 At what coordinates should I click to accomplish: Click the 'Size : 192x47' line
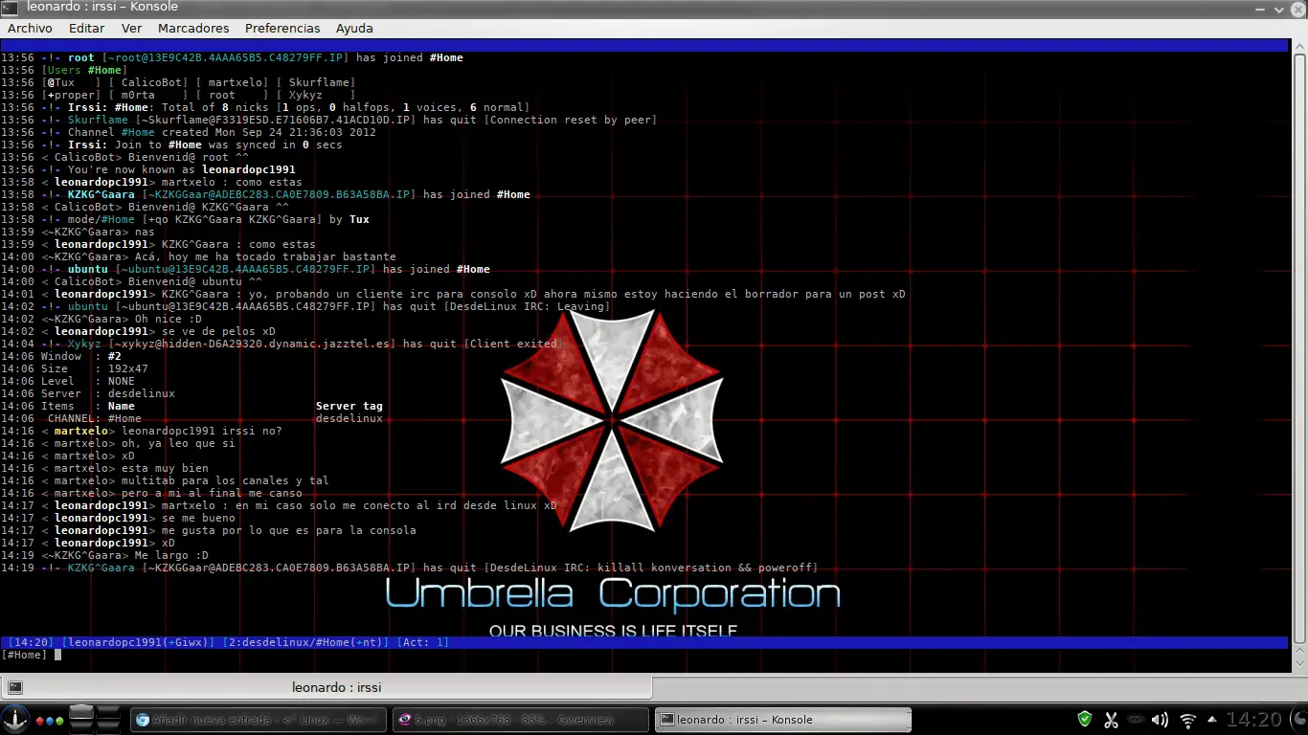[95, 368]
